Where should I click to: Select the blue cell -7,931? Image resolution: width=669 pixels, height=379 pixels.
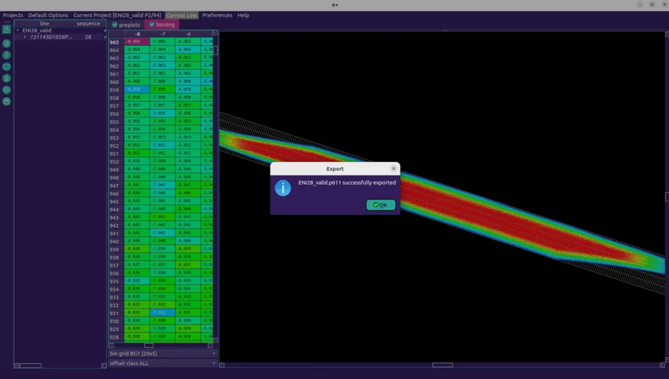tap(163, 312)
